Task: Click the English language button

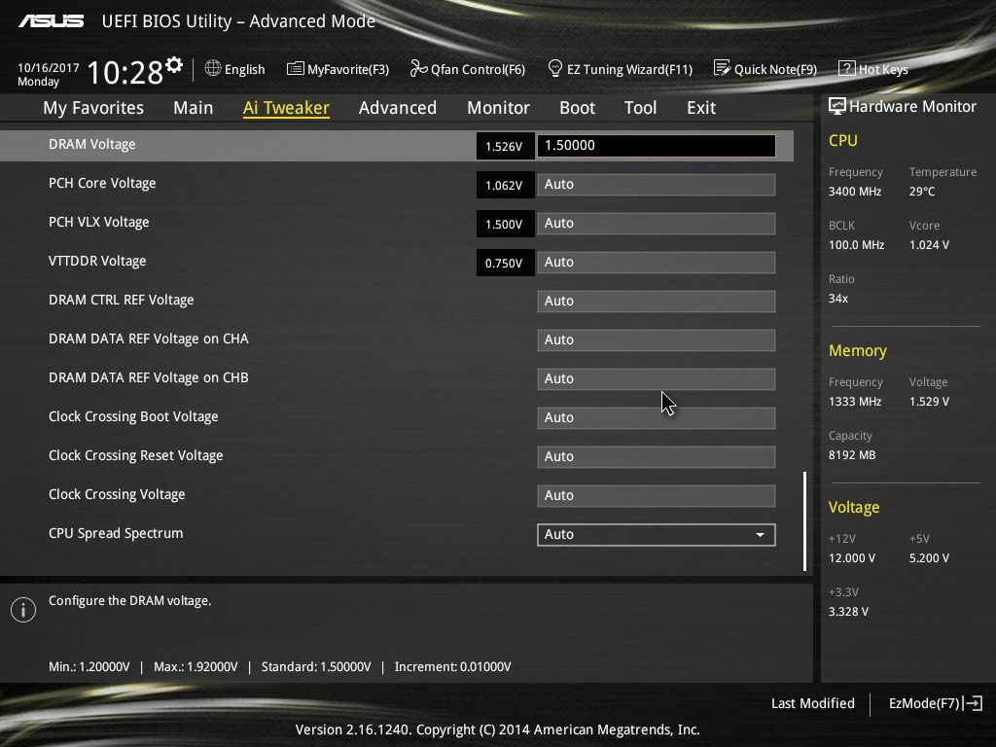Action: click(235, 69)
